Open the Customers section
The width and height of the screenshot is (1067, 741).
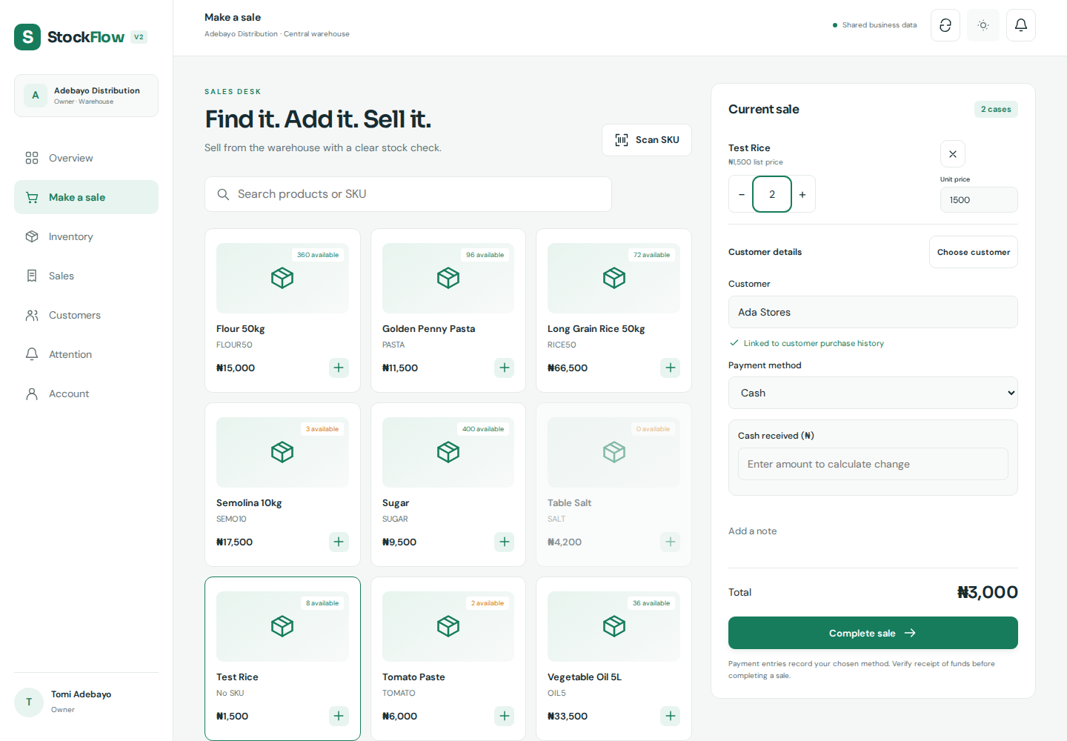click(x=86, y=315)
